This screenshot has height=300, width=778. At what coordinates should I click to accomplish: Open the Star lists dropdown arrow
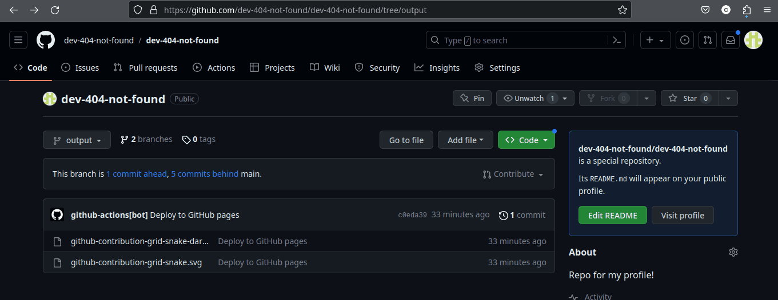[728, 99]
